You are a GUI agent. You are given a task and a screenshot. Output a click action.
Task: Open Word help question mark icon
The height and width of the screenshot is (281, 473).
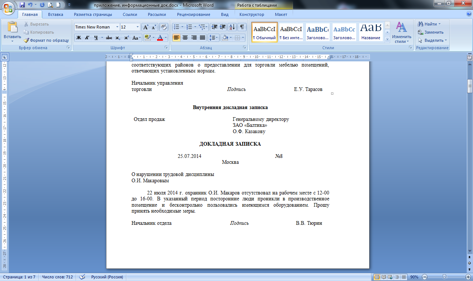coord(469,14)
